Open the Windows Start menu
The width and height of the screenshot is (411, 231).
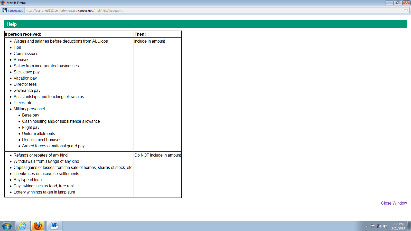point(7,226)
